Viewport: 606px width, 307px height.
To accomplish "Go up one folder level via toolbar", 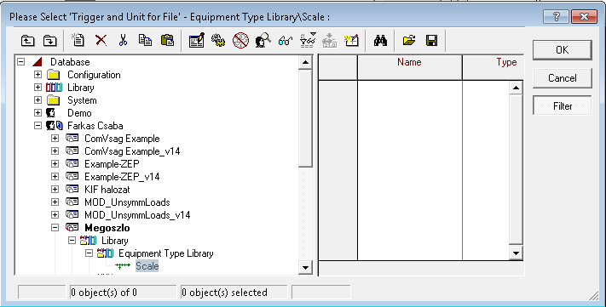I will [27, 41].
